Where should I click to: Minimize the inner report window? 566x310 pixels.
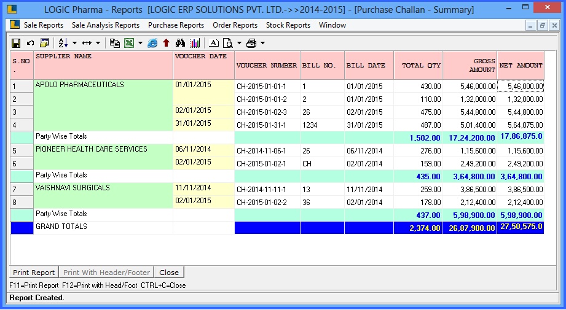click(x=530, y=26)
